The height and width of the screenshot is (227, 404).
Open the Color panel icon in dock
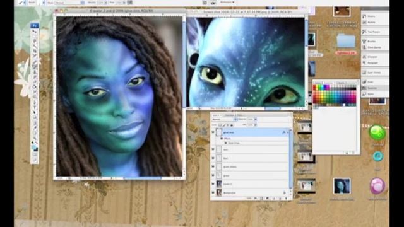click(x=364, y=82)
